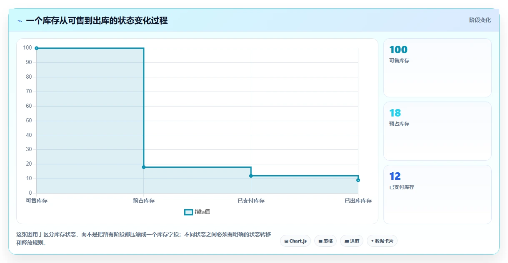Image resolution: width=508 pixels, height=263 pixels.
Task: Click the 可售库存 card caption
Action: pos(399,61)
